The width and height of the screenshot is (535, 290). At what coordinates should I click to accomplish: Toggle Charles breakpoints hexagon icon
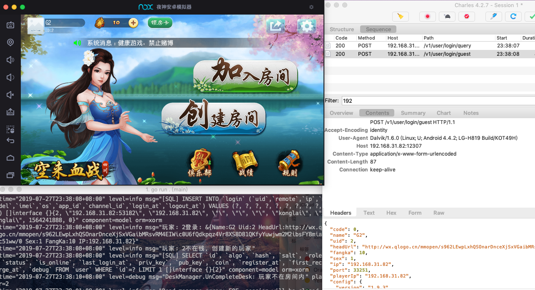pos(467,16)
